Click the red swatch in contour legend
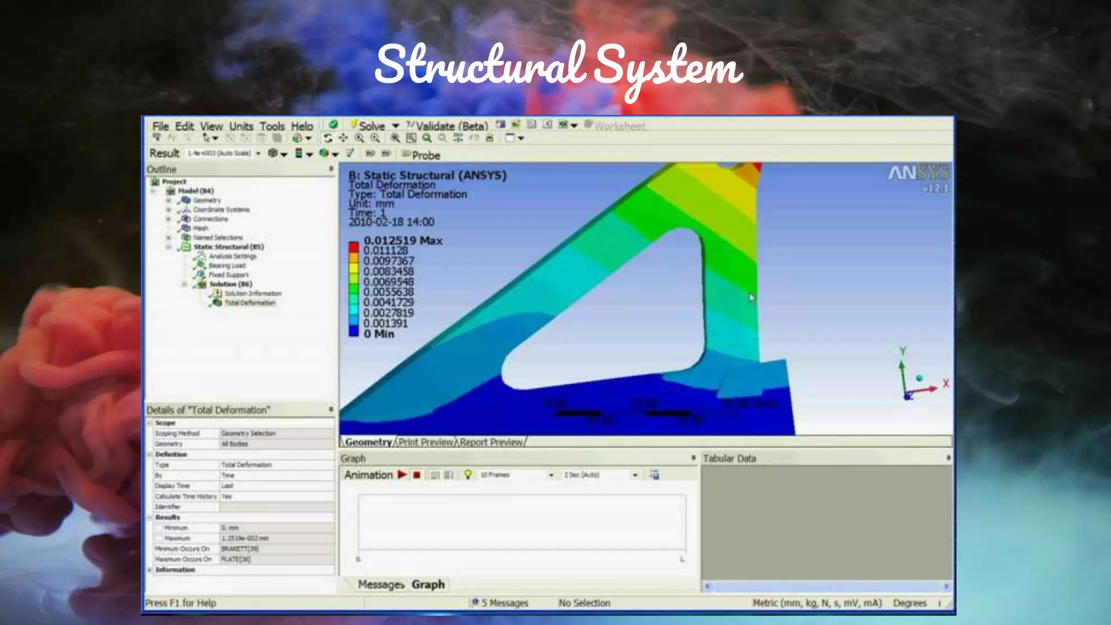This screenshot has height=625, width=1111. point(354,247)
